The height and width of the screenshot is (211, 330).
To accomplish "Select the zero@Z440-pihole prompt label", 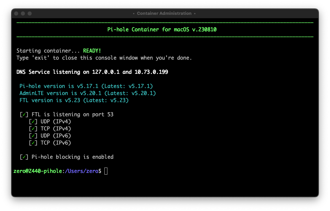I will (x=38, y=171).
